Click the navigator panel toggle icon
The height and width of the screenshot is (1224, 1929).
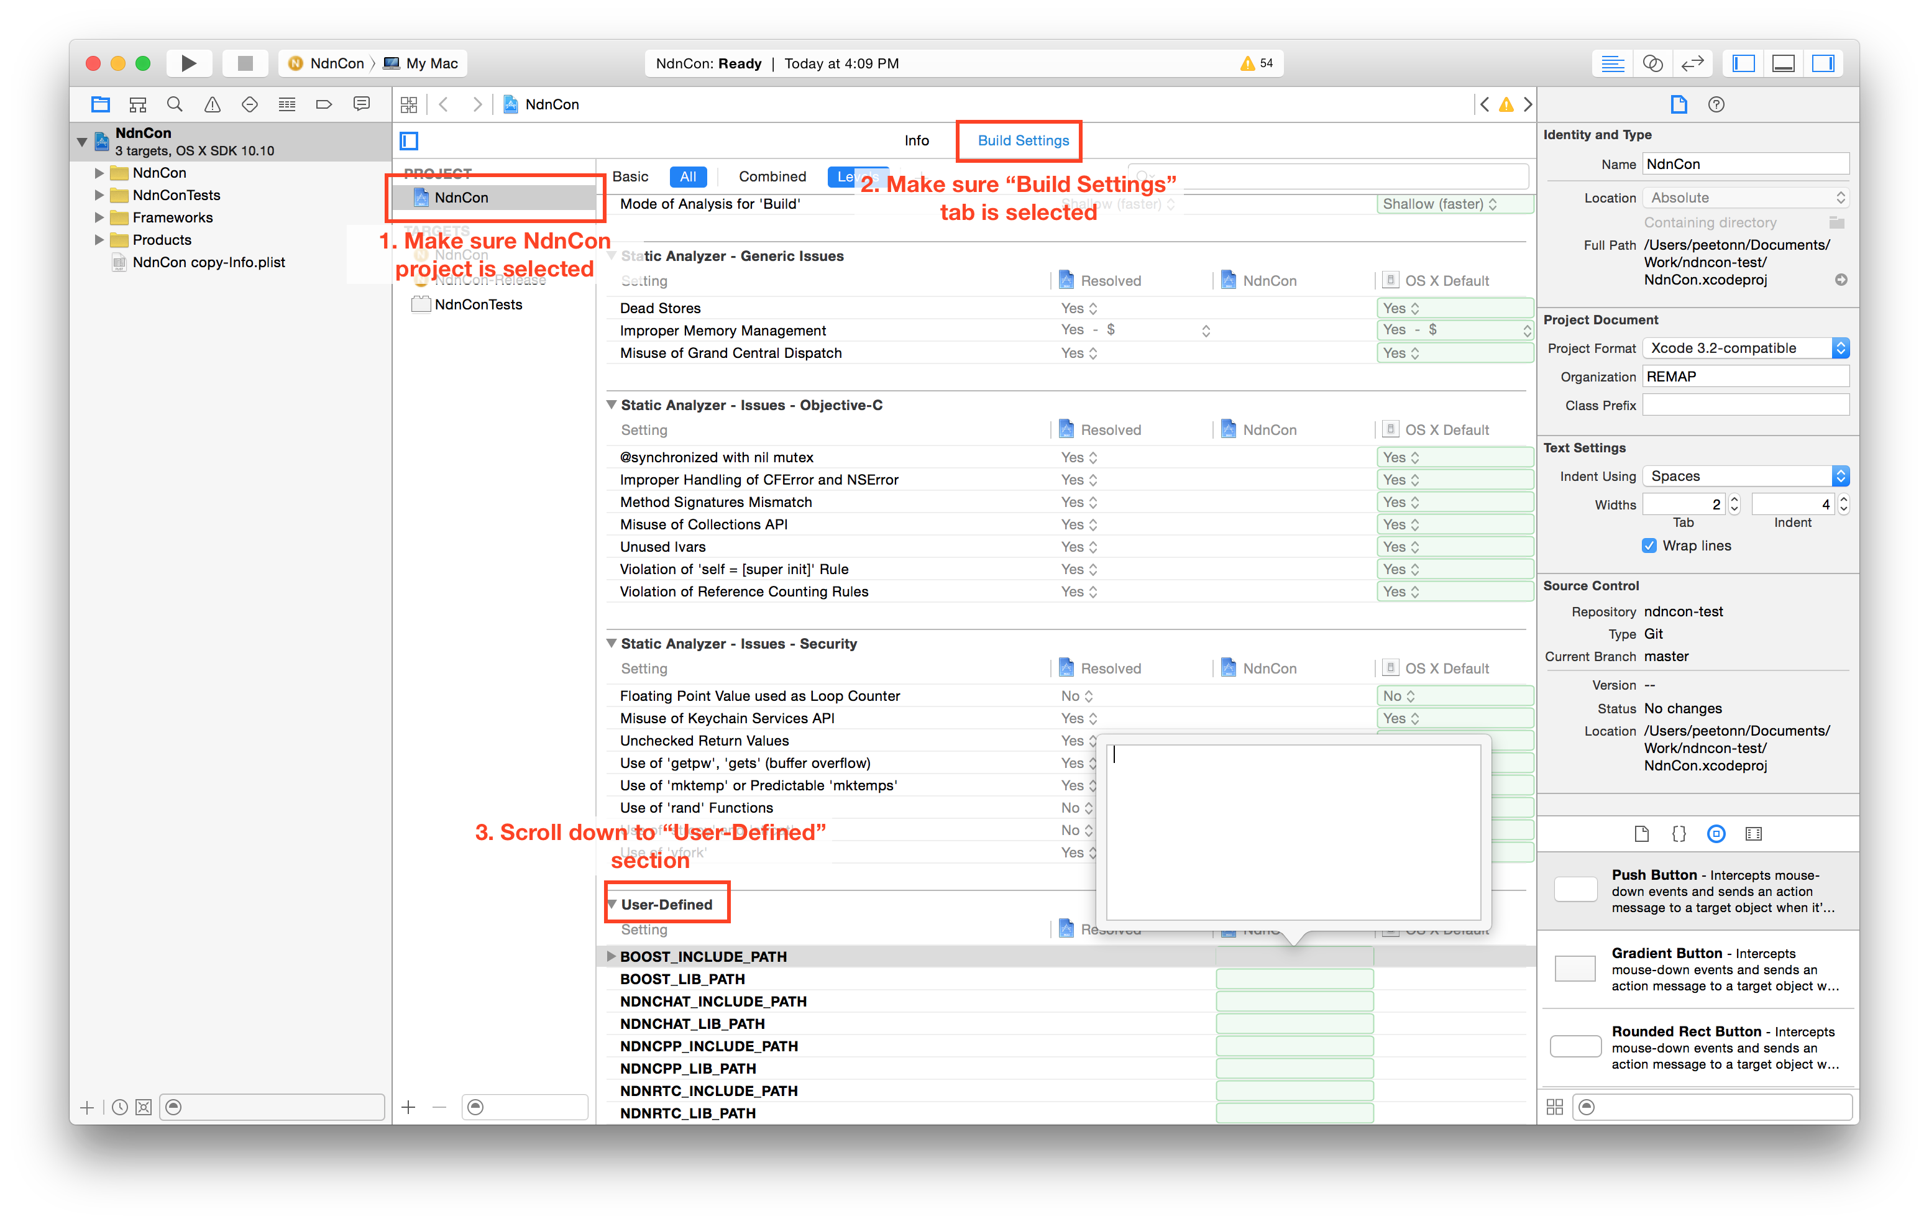point(1749,65)
